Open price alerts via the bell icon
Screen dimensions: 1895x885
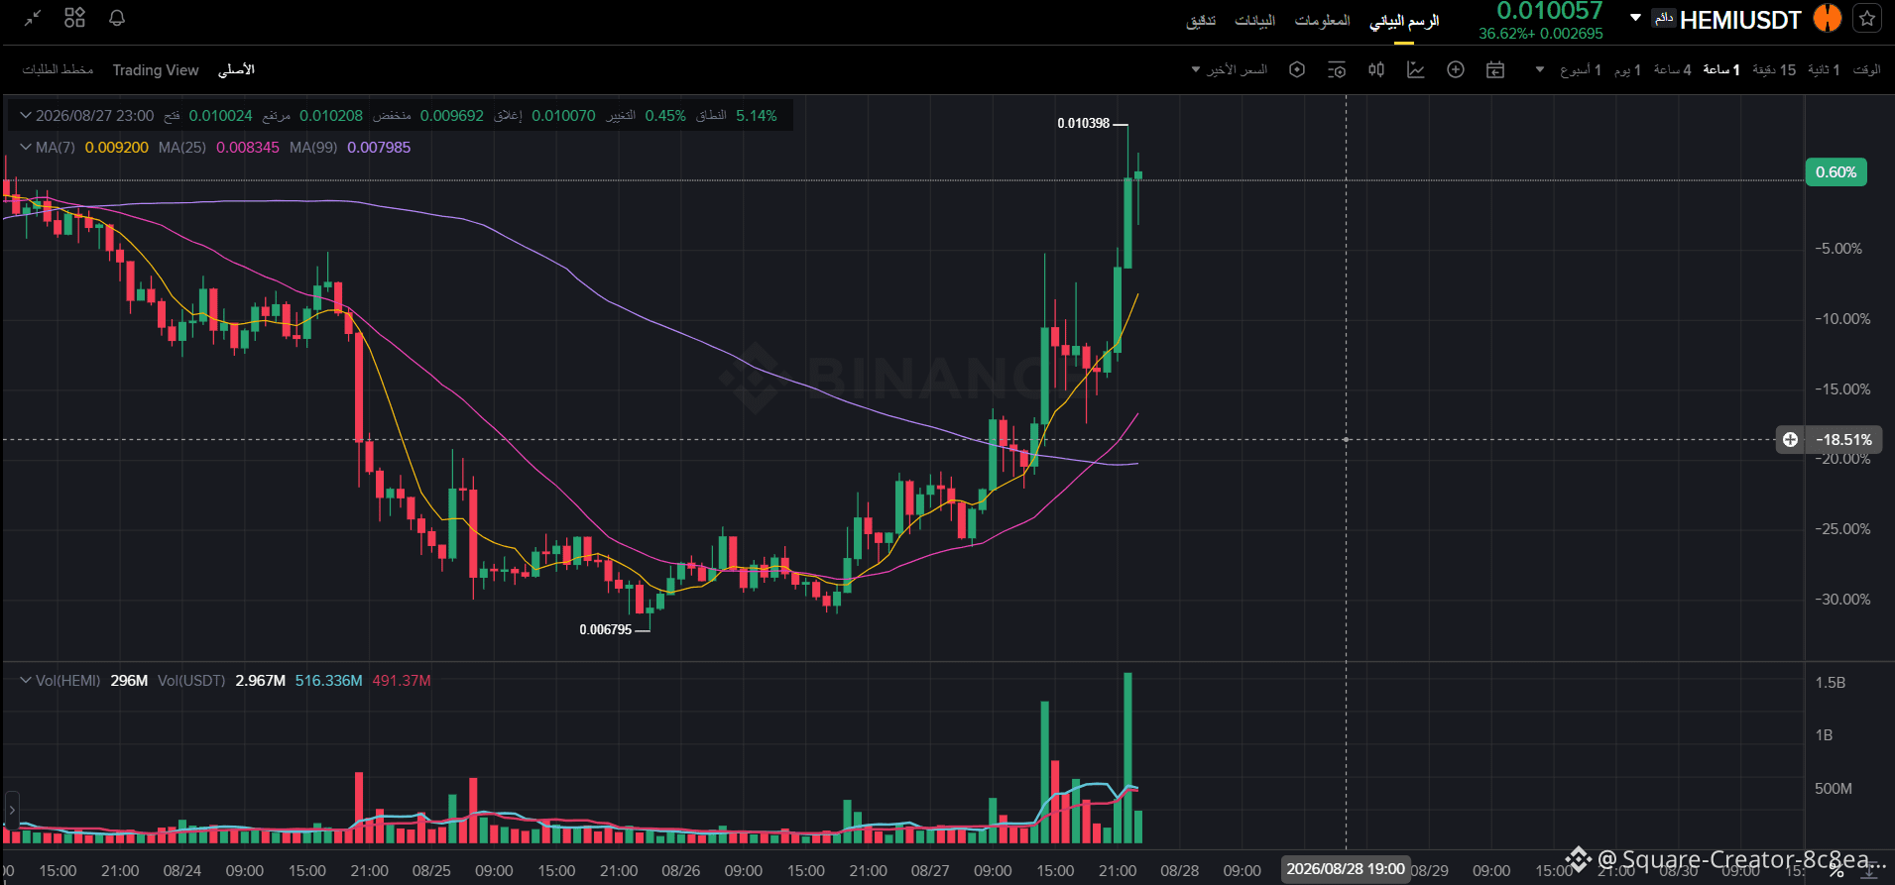117,18
